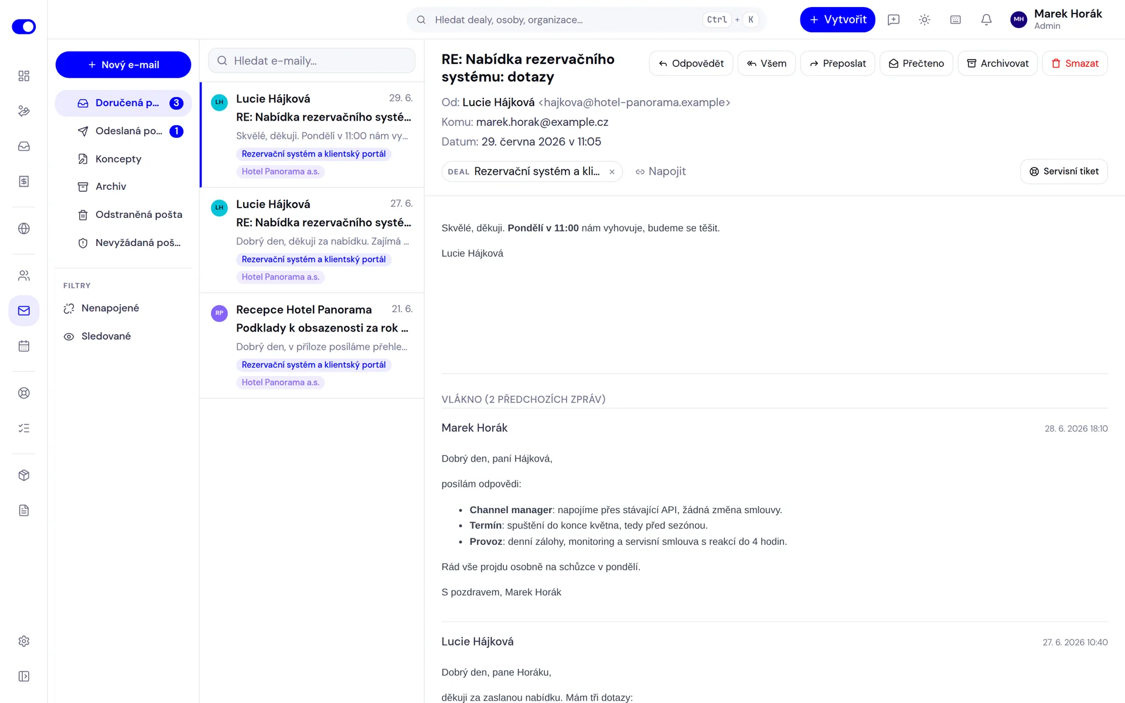1125x703 pixels.
Task: Open the Odstraněná pošta folder
Action: click(x=123, y=214)
